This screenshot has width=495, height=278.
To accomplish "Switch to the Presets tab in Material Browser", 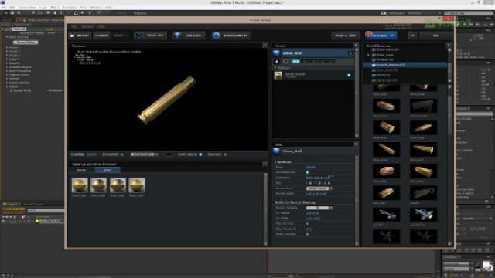I will (81, 170).
